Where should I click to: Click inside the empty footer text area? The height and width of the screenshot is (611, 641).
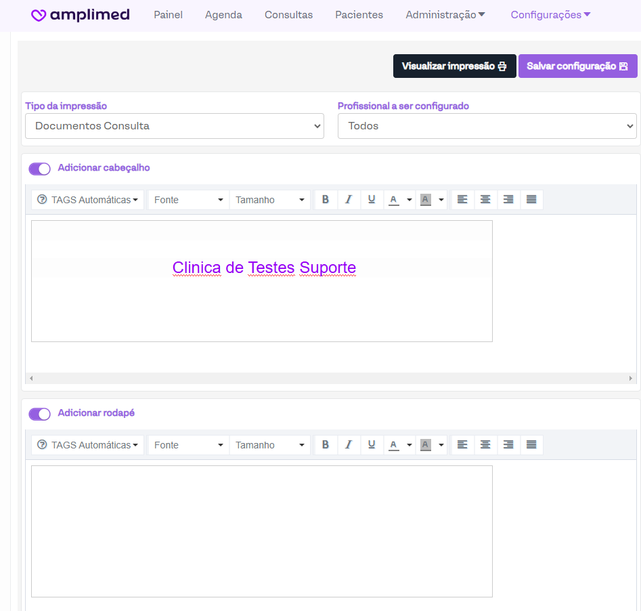pos(261,531)
